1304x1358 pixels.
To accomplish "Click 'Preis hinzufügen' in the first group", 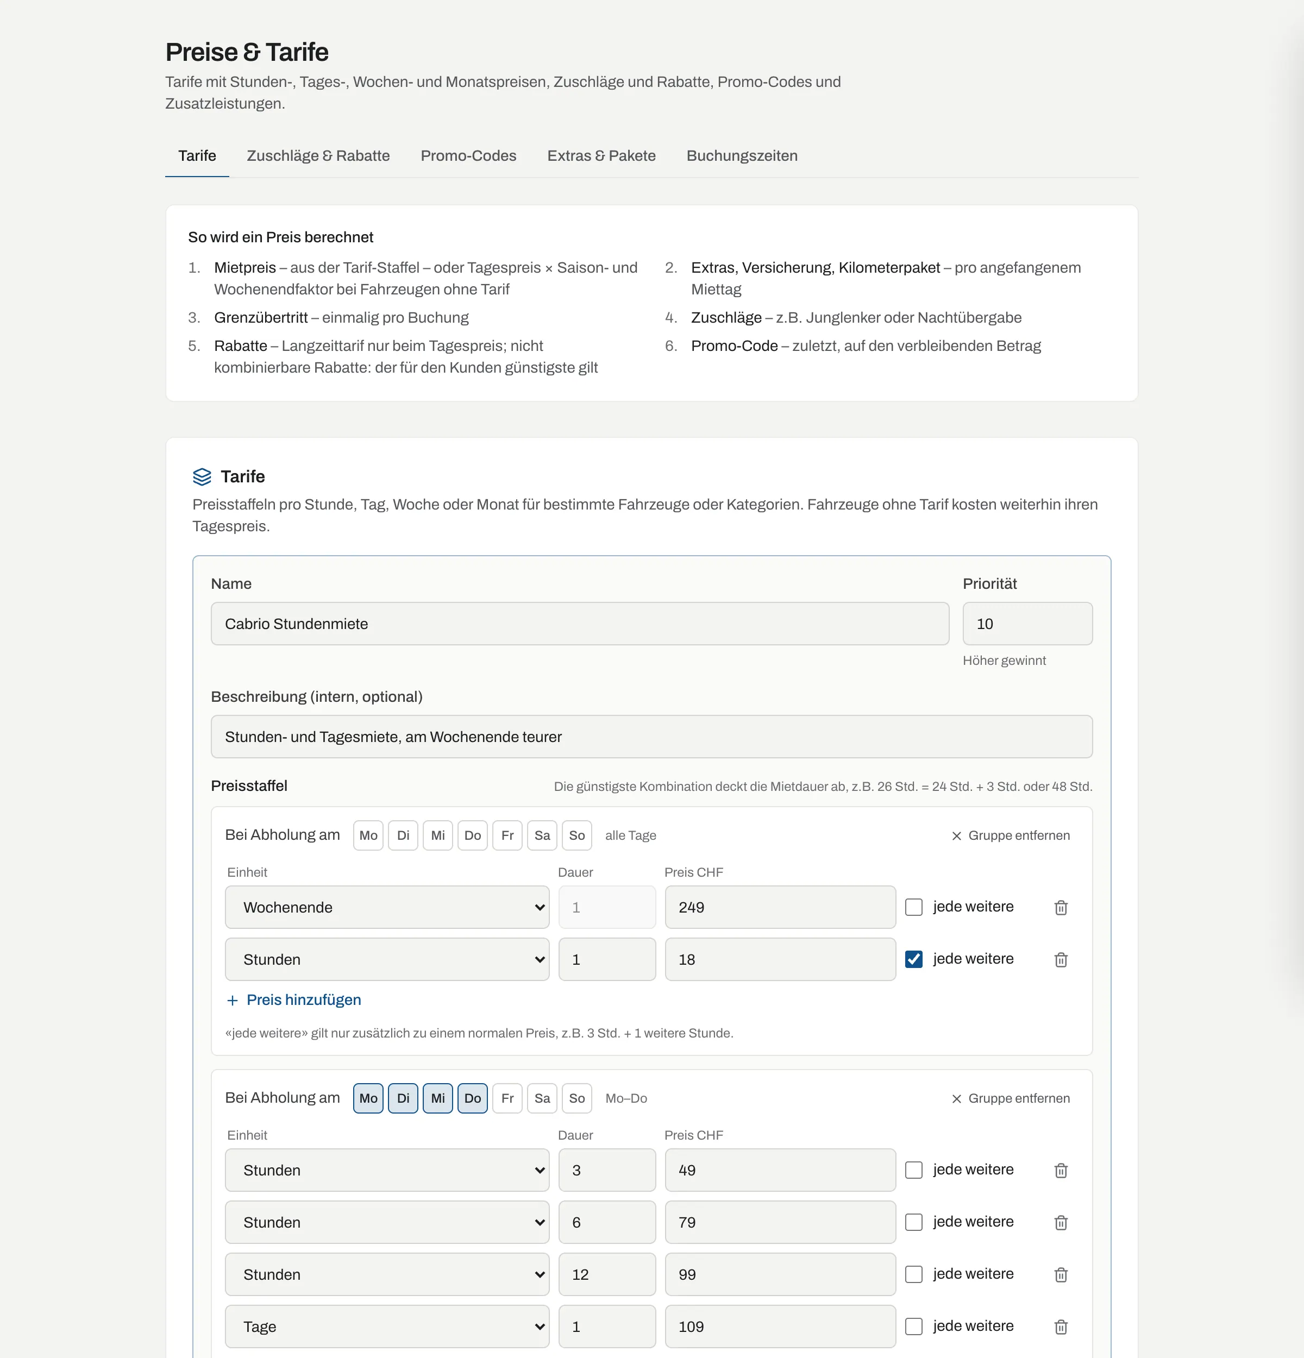I will pos(294,1000).
